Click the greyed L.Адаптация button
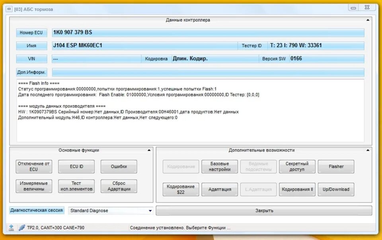This screenshot has height=240, width=382. pyautogui.click(x=258, y=189)
